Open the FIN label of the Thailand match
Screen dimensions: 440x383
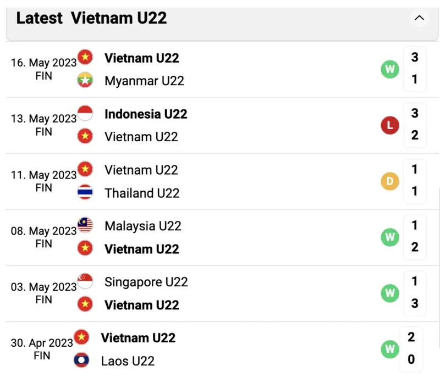[x=43, y=187]
